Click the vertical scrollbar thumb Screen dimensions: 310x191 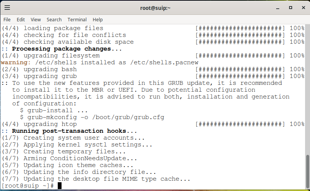[x=307, y=171]
